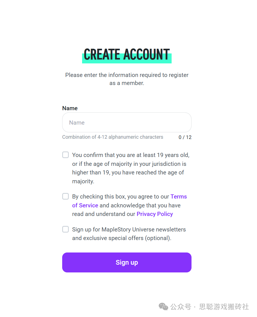Check the age 19 confirmation checkbox

[x=65, y=155]
